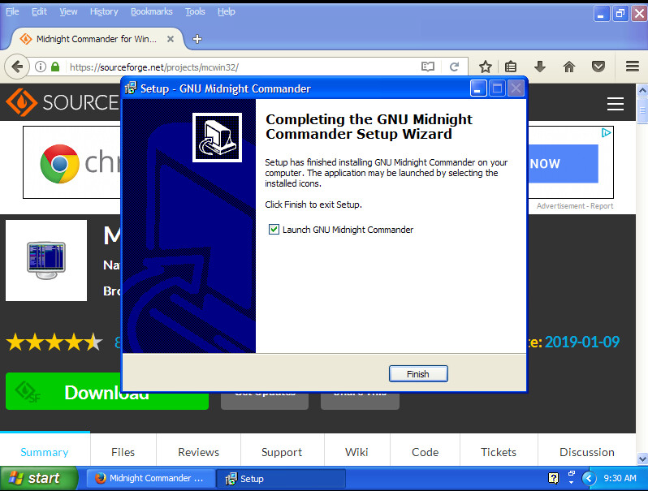The height and width of the screenshot is (491, 648).
Task: Select the Setup taskbar item
Action: pyautogui.click(x=281, y=478)
